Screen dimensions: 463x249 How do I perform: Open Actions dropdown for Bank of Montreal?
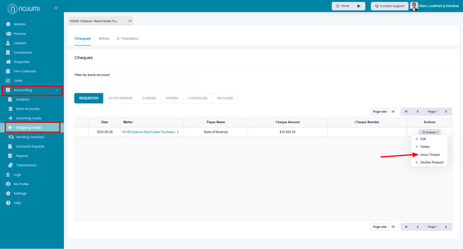(429, 133)
